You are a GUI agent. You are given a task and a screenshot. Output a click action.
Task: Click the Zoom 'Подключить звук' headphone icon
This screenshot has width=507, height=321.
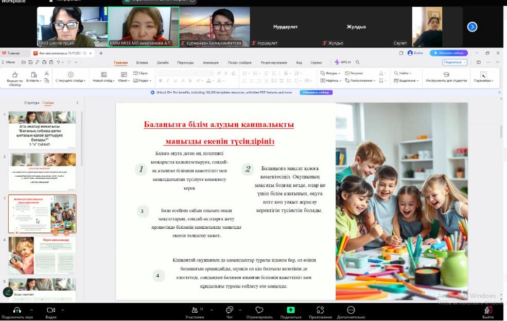(x=16, y=310)
